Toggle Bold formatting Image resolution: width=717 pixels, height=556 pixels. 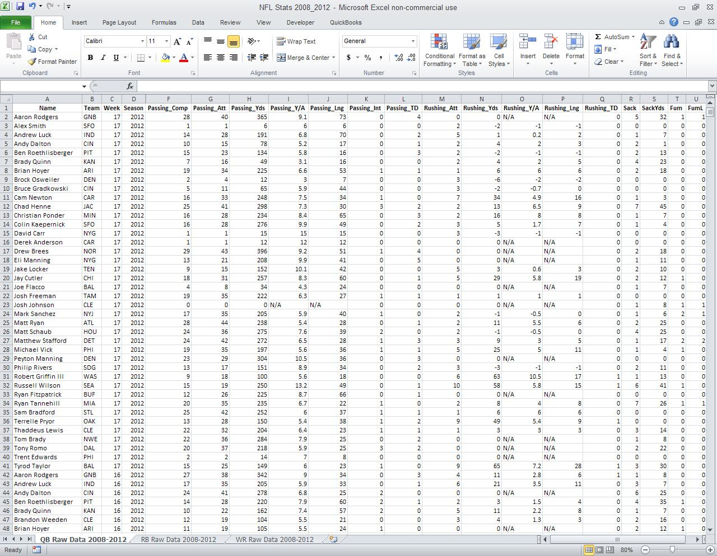point(90,58)
